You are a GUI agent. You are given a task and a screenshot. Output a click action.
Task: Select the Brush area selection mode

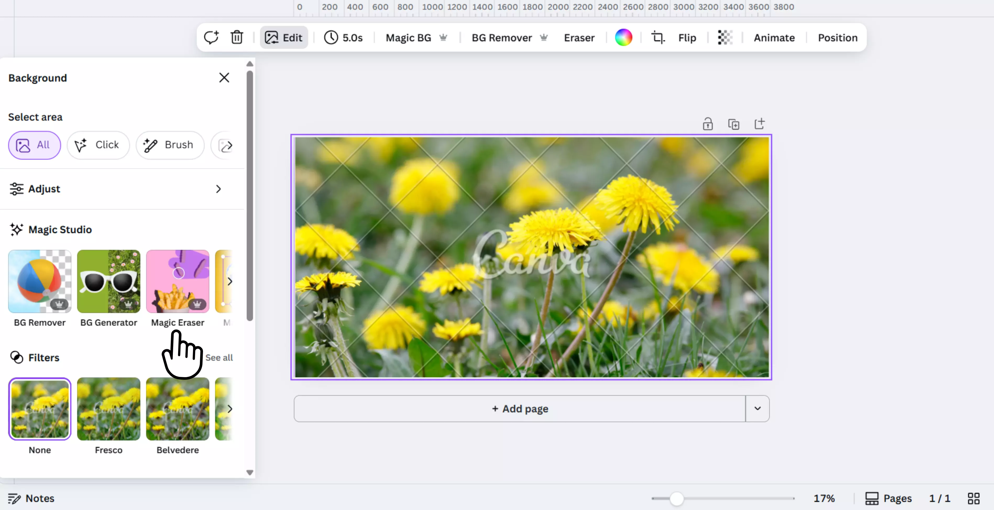pyautogui.click(x=170, y=145)
